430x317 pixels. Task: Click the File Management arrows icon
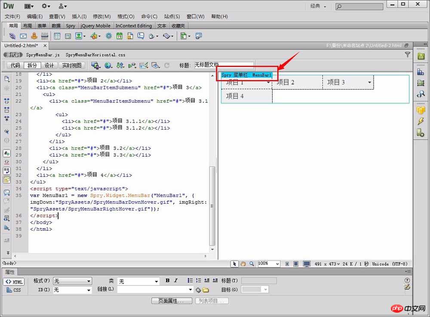(x=120, y=65)
